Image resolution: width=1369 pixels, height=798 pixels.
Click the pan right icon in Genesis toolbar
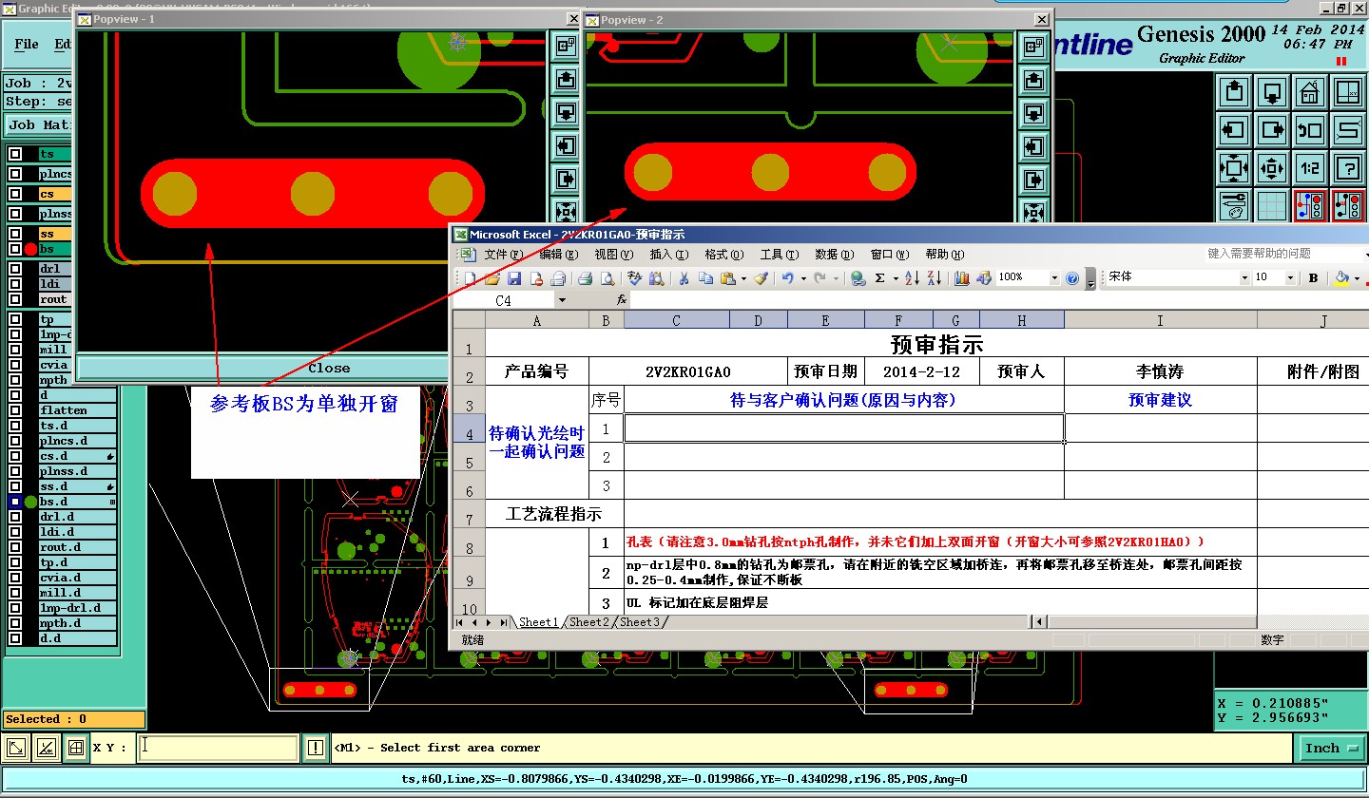click(1272, 130)
